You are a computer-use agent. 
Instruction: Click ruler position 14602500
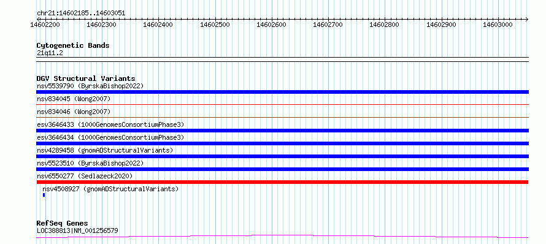pos(215,25)
